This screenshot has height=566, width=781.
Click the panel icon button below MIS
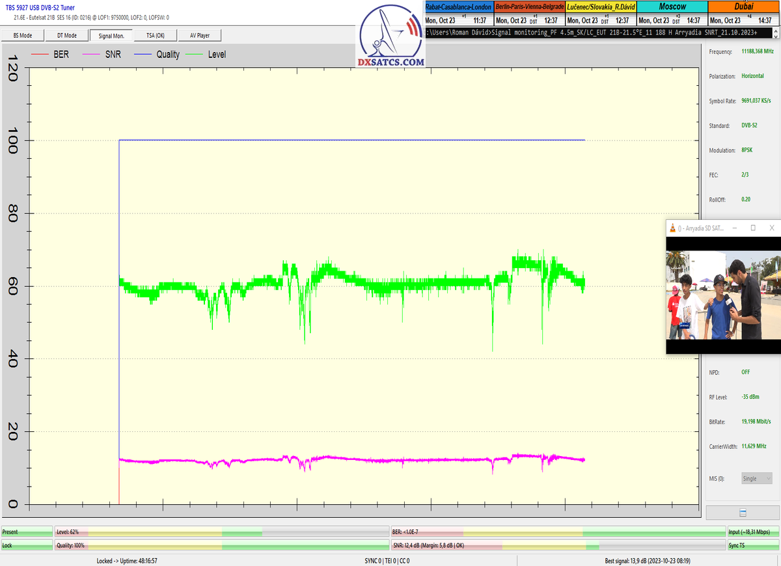(x=743, y=513)
